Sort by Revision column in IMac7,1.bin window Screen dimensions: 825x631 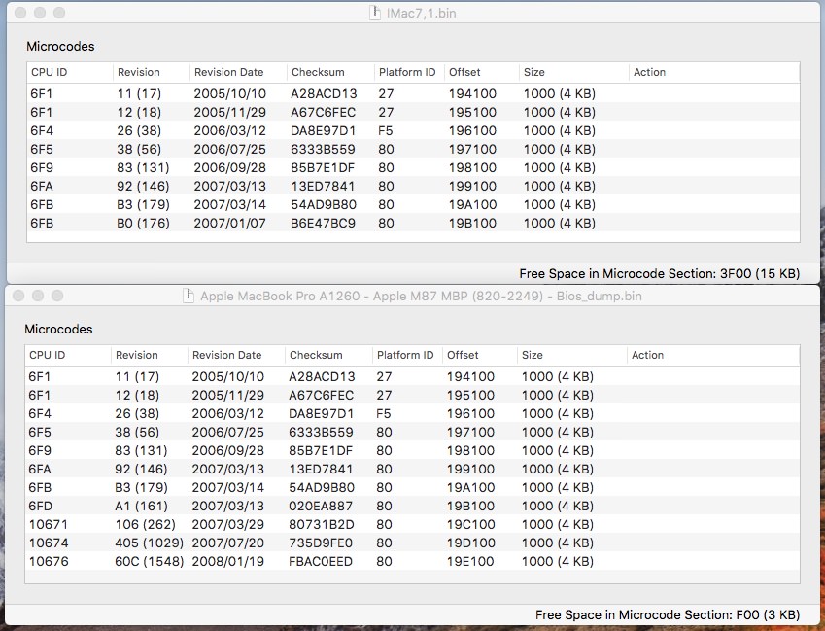coord(152,72)
